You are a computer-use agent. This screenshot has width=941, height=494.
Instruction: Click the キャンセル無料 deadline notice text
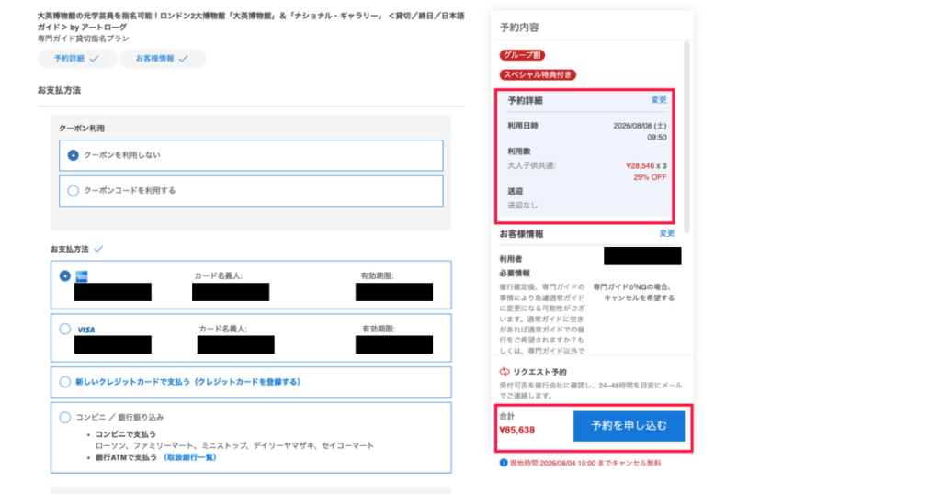pyautogui.click(x=585, y=463)
